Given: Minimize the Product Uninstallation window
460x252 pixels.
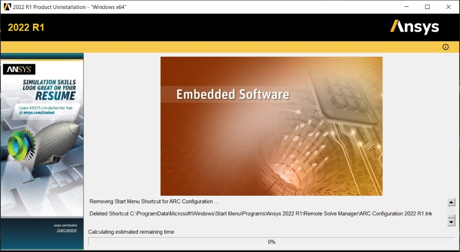Looking at the screenshot, I should click(407, 7).
